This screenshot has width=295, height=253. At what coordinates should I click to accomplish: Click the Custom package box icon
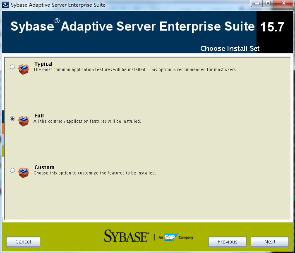(x=24, y=172)
